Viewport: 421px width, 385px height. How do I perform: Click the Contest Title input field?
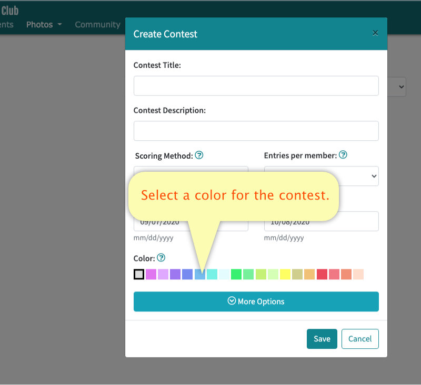(x=256, y=86)
